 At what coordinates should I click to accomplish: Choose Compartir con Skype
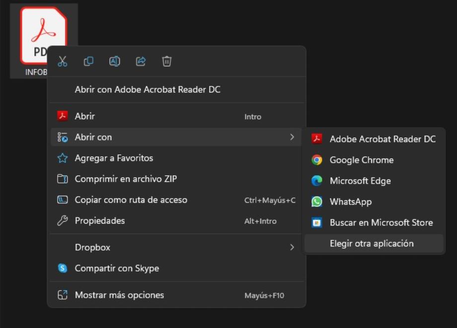click(x=176, y=268)
